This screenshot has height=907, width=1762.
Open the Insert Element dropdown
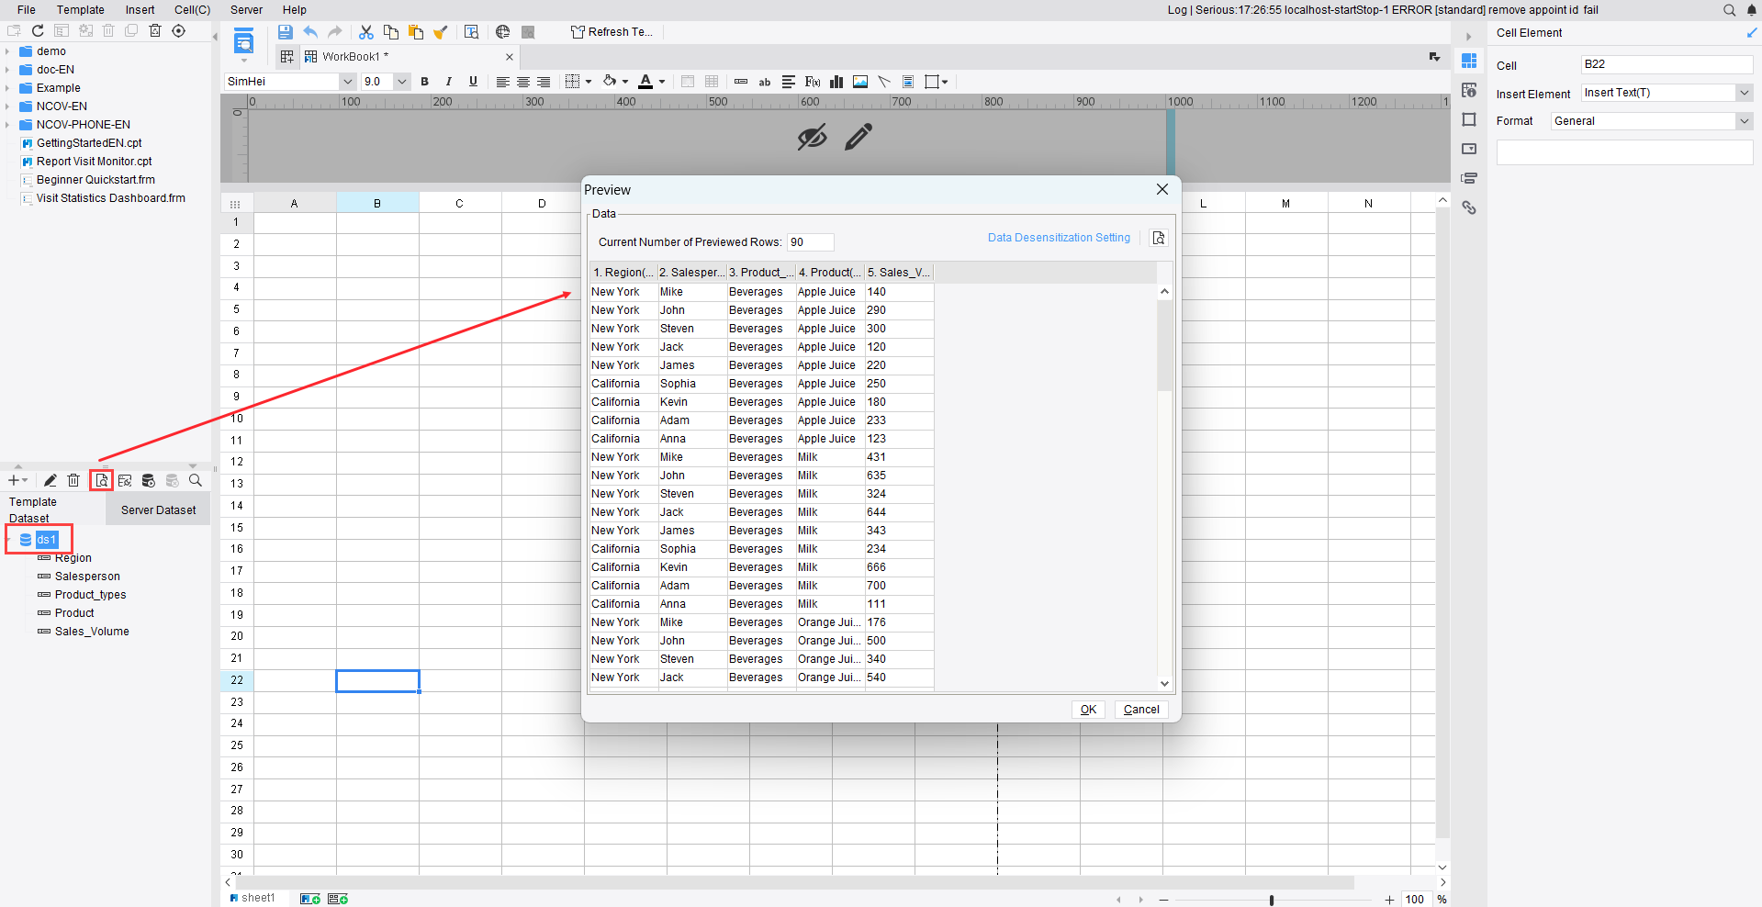1744,93
